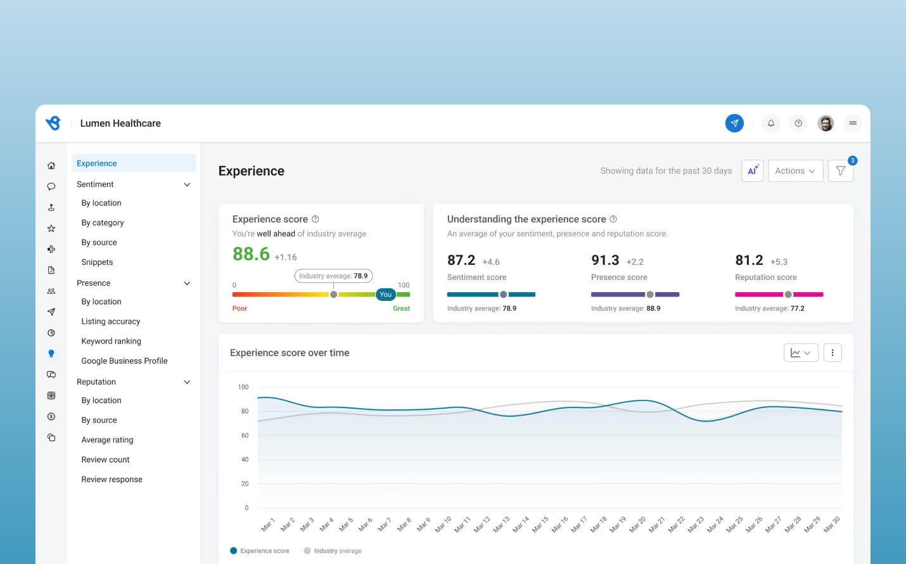Click info icon next to Experience score

(316, 219)
